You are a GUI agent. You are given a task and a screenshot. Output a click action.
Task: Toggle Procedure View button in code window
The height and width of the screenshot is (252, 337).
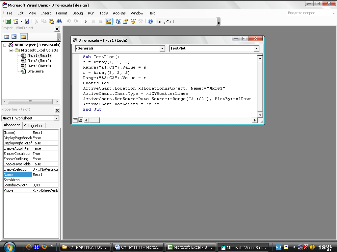point(75,120)
